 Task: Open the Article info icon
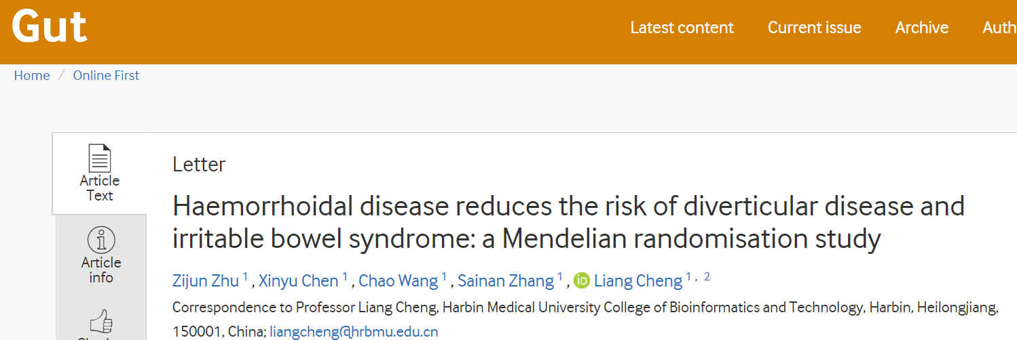point(100,240)
